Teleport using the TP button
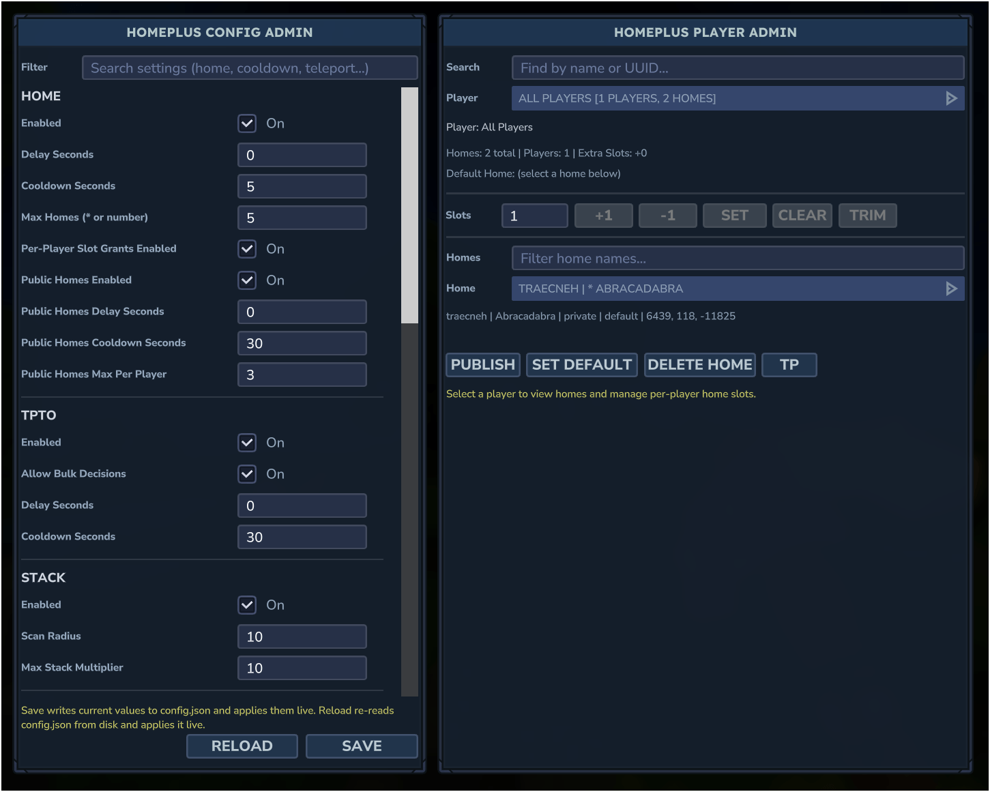The width and height of the screenshot is (990, 792). tap(789, 365)
